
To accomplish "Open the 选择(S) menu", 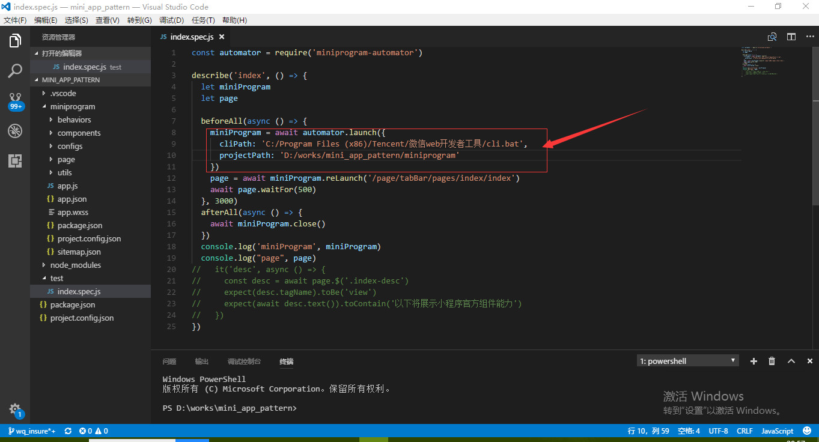I will 76,20.
